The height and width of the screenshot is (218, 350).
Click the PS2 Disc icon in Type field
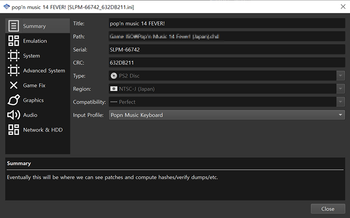click(114, 76)
